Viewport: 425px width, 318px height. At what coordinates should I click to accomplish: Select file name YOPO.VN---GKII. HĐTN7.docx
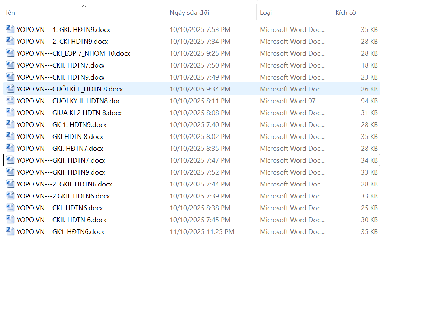coord(61,160)
